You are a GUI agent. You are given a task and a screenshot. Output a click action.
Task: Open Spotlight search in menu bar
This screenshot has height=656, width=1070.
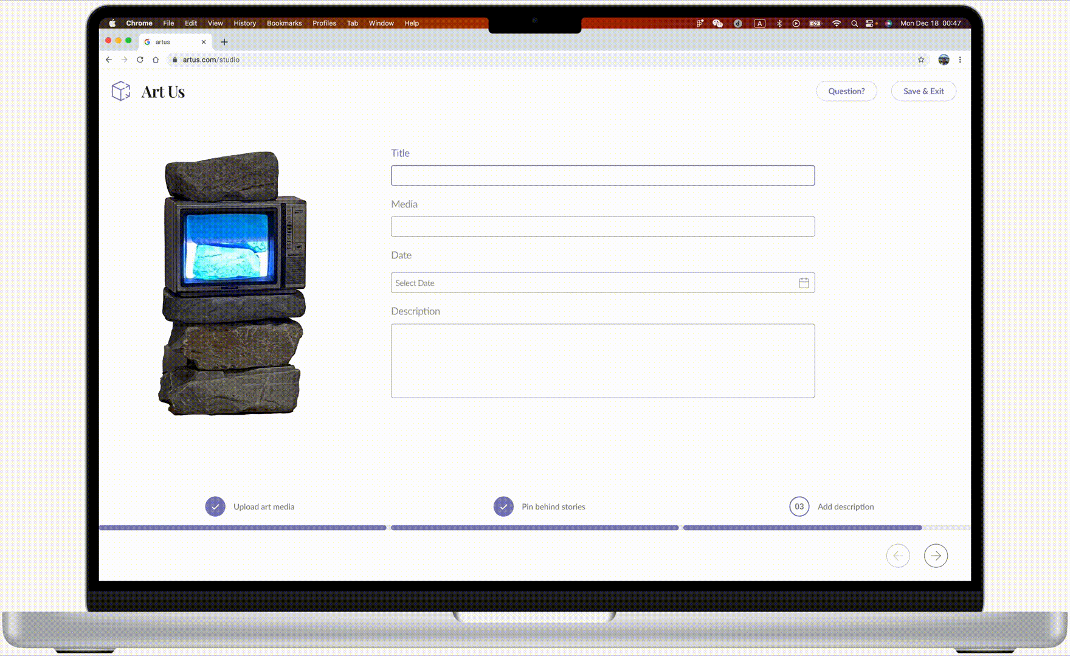[854, 23]
